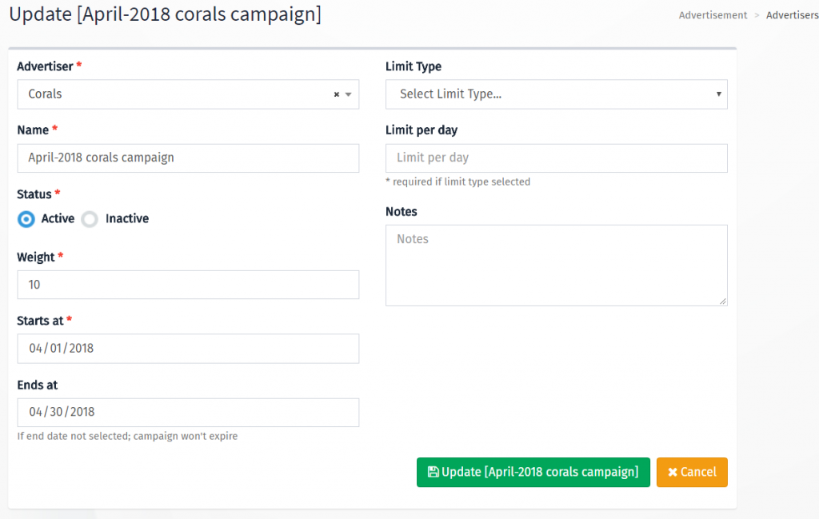This screenshot has width=819, height=519.
Task: Click the x icon inside Cancel button
Action: (x=672, y=472)
